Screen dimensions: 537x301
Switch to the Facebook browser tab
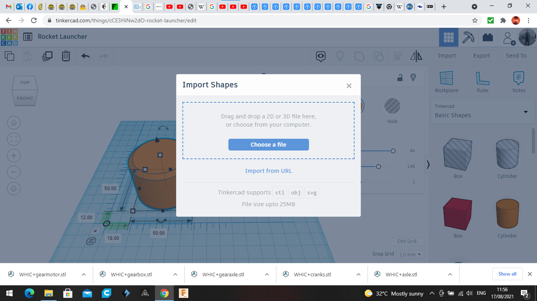point(30,7)
